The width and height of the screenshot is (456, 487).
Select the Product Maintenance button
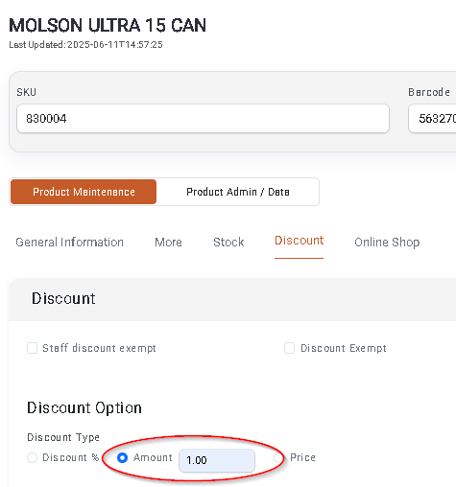pos(84,192)
